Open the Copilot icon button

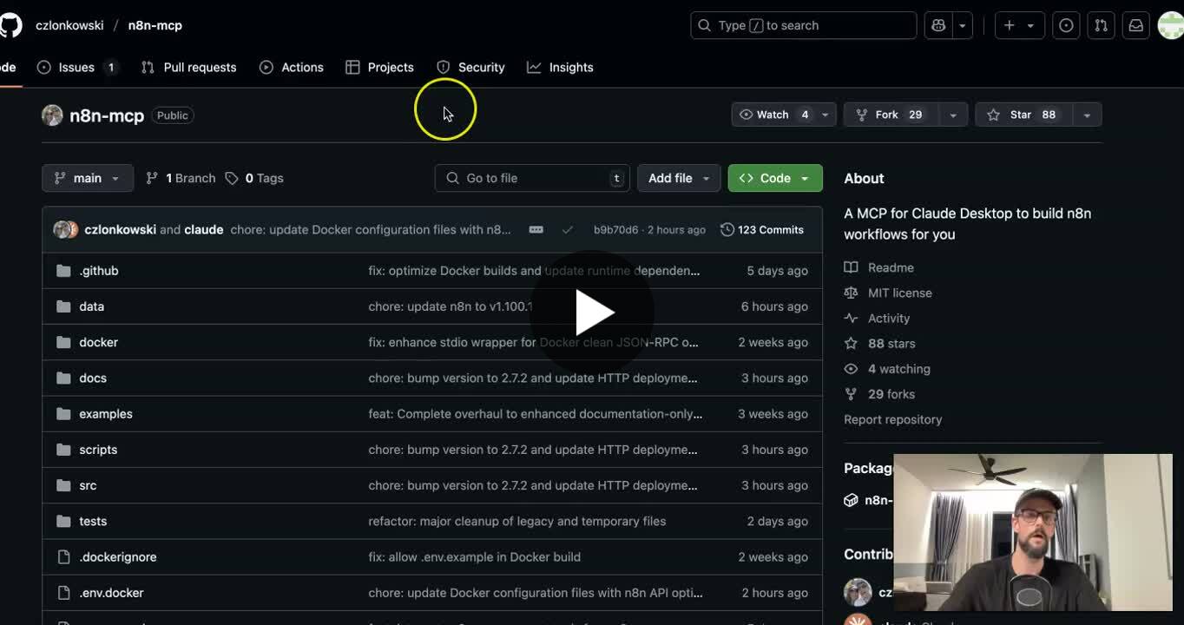click(938, 26)
